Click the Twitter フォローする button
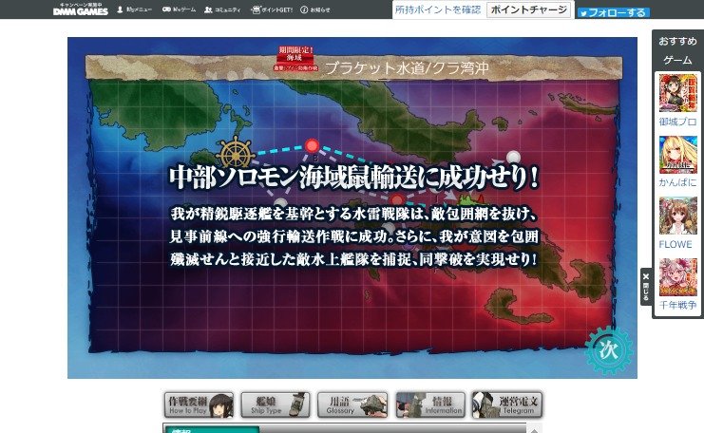The height and width of the screenshot is (433, 704). pyautogui.click(x=614, y=12)
